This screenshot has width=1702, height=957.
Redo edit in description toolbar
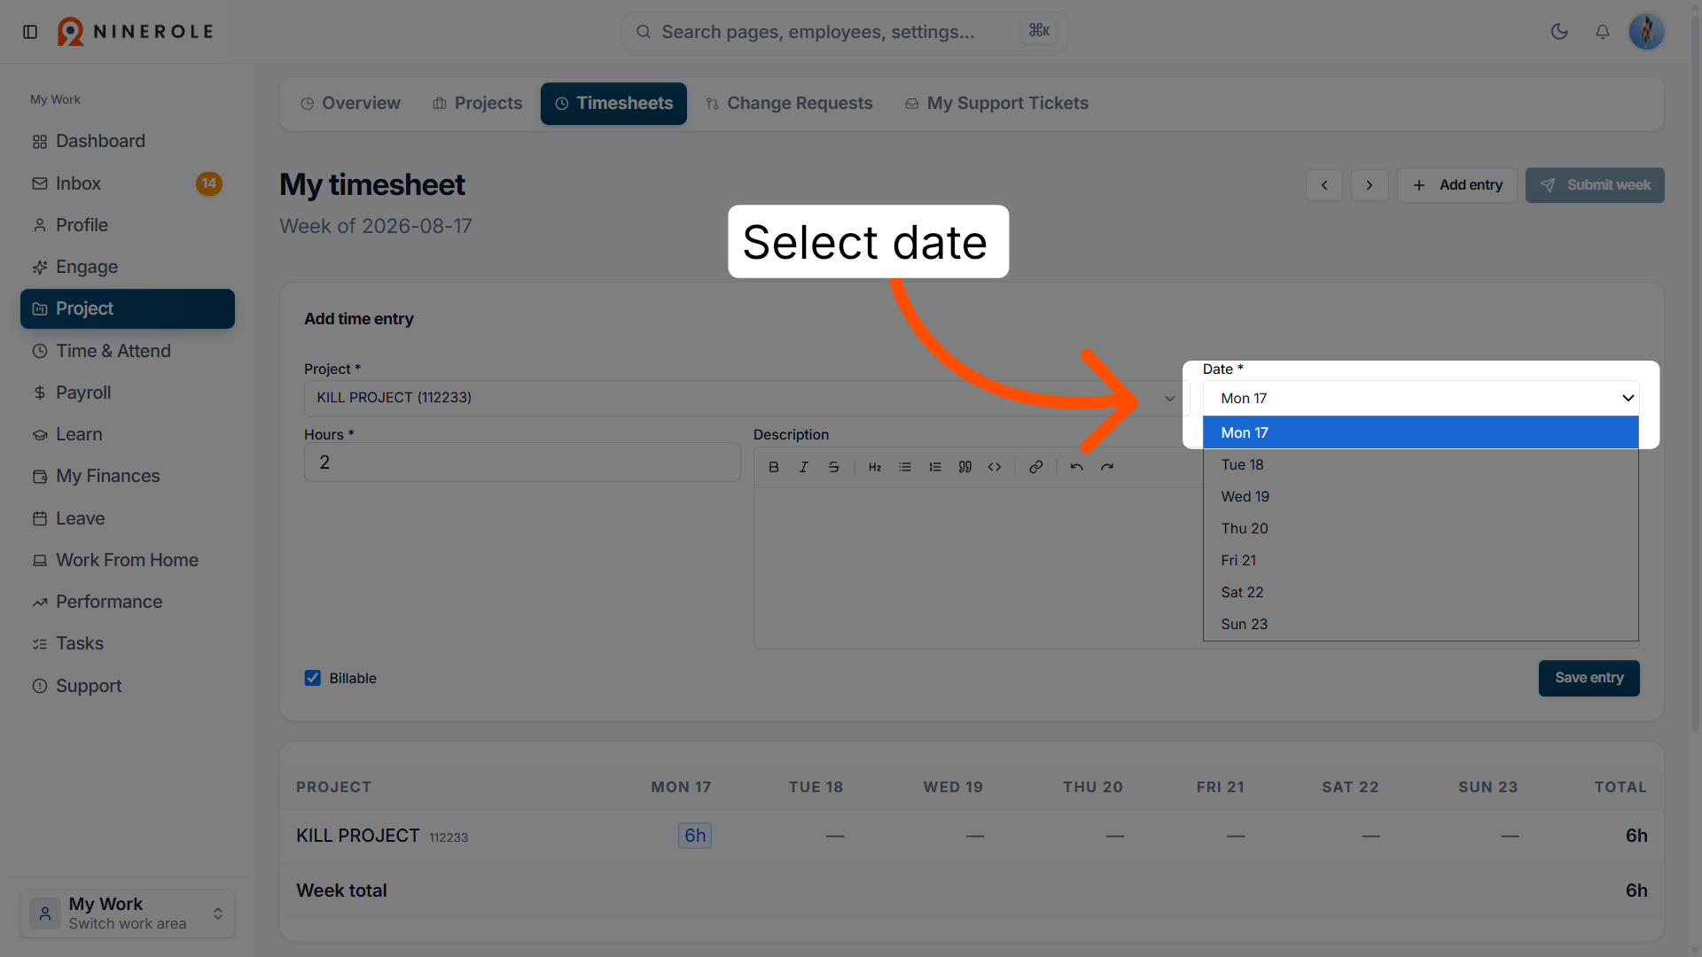coord(1107,467)
